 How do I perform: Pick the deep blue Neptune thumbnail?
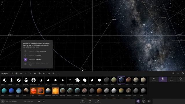[12, 91]
